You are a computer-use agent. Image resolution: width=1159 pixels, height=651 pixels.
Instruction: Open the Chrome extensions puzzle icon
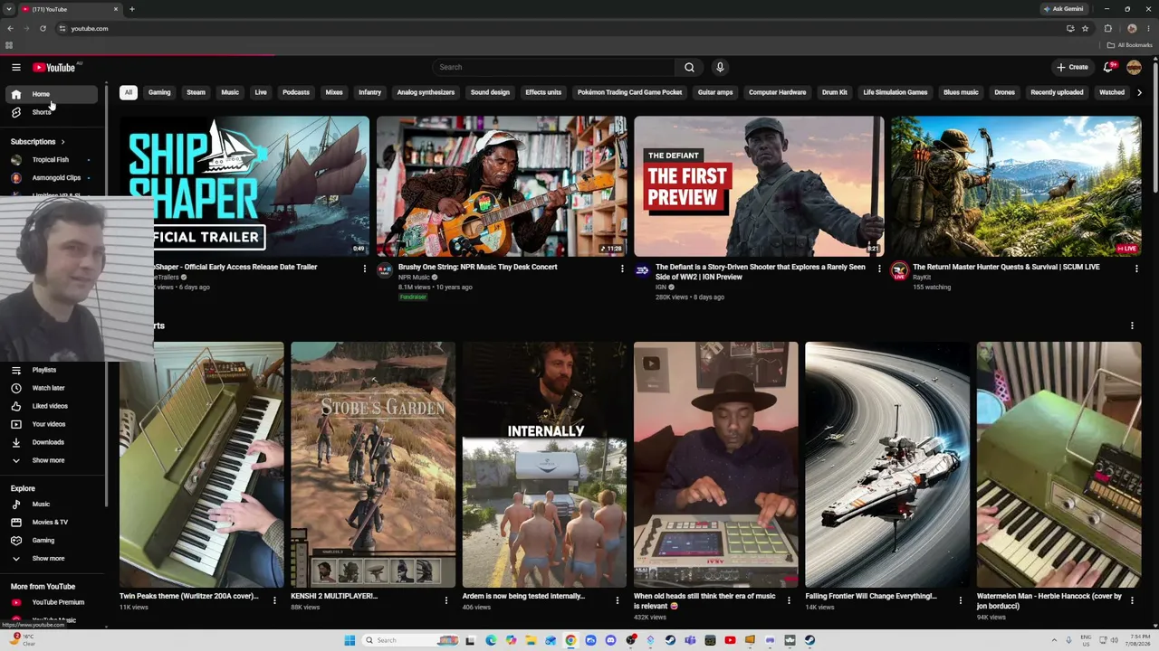pos(1107,28)
